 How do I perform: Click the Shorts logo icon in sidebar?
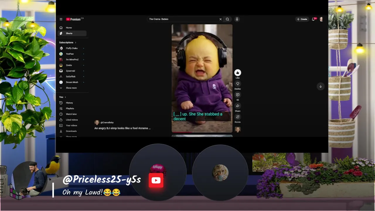(x=61, y=33)
